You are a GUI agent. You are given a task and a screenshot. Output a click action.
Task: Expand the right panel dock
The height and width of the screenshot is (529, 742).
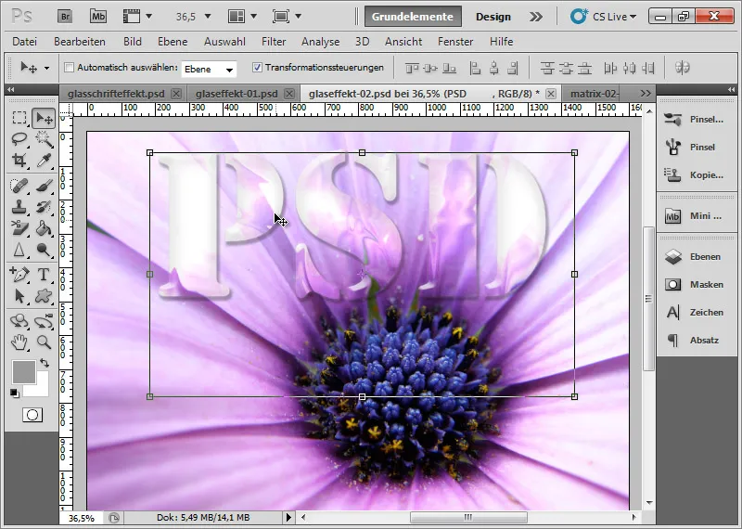[732, 89]
